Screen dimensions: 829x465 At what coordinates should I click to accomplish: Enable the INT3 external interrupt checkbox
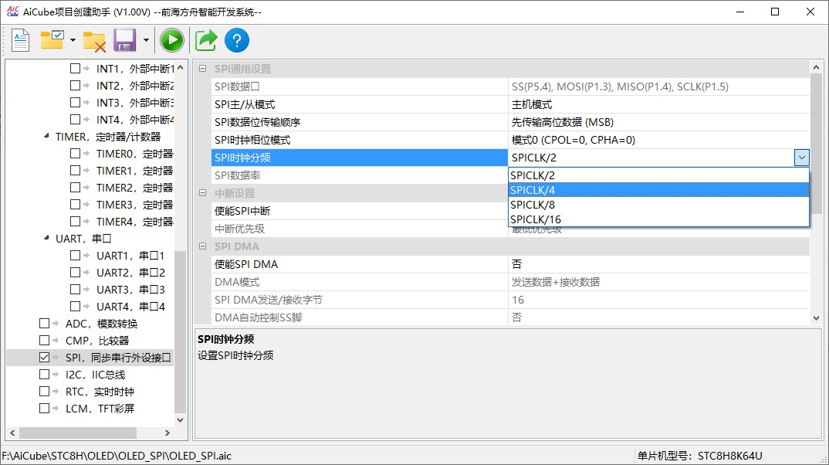click(x=75, y=102)
